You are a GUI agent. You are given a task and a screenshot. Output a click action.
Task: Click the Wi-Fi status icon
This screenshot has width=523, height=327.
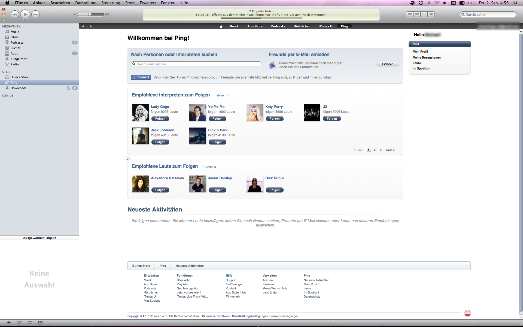click(x=437, y=3)
